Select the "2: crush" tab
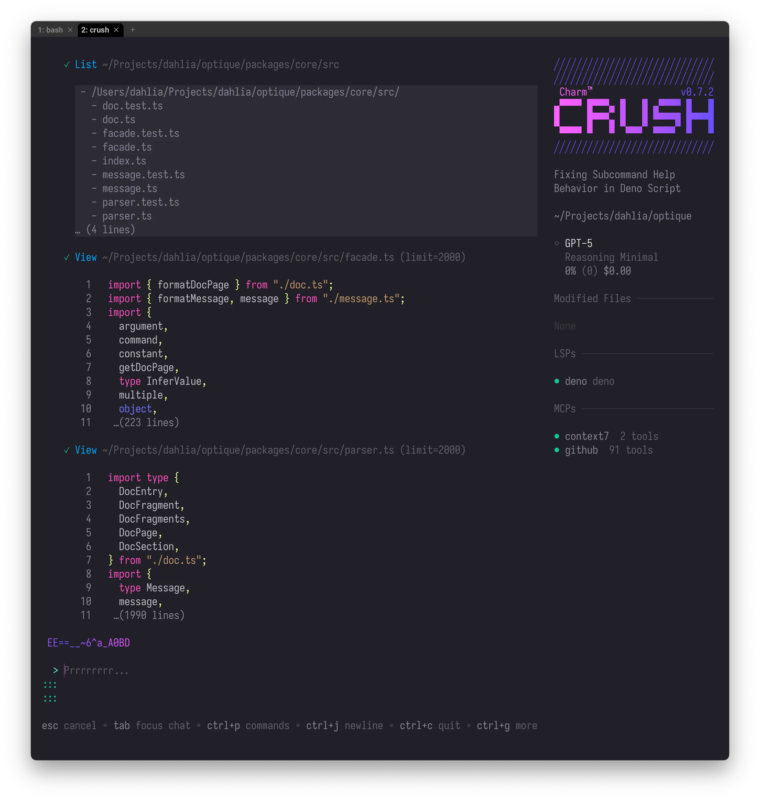The image size is (760, 801). (95, 30)
